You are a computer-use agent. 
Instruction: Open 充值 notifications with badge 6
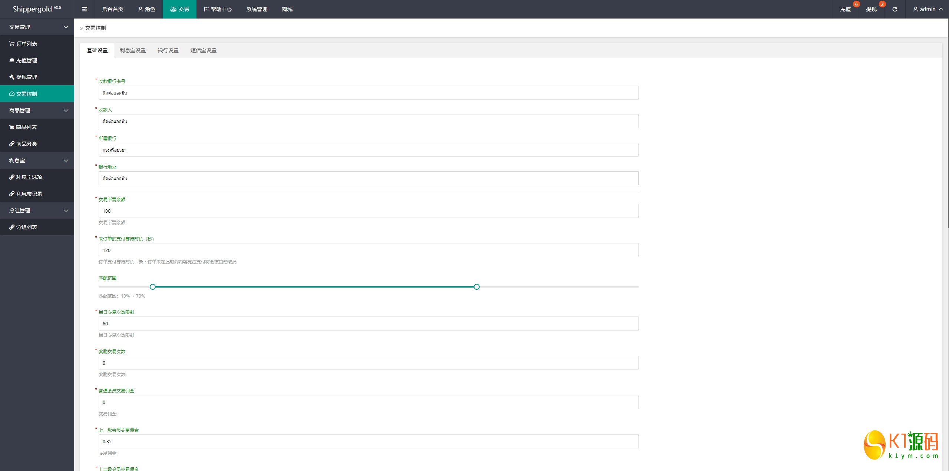(845, 9)
